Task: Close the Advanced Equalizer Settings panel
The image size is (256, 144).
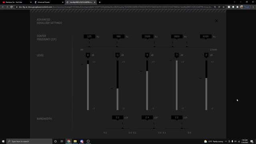Action: [x=216, y=21]
